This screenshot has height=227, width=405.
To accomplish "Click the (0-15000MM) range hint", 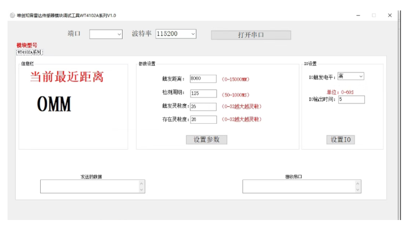I will point(235,79).
